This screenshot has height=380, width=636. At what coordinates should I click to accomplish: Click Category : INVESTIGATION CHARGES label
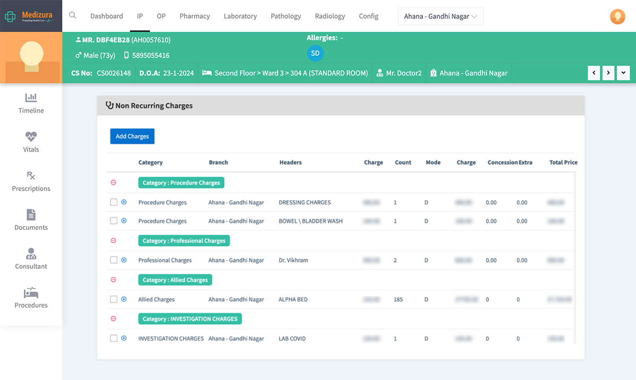(x=190, y=319)
